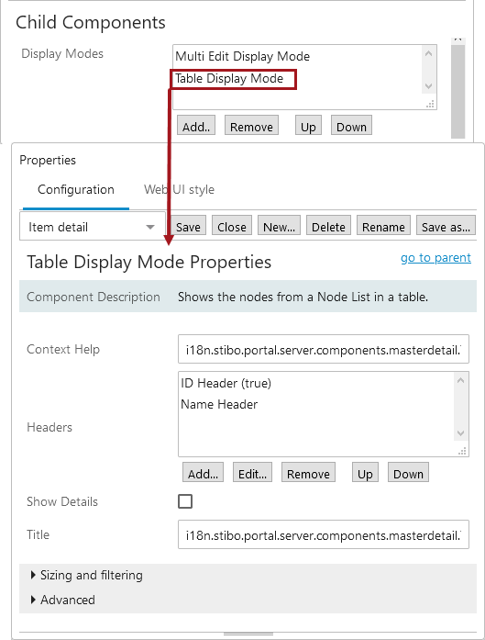Click the Save as... button
The height and width of the screenshot is (640, 485).
click(x=446, y=227)
